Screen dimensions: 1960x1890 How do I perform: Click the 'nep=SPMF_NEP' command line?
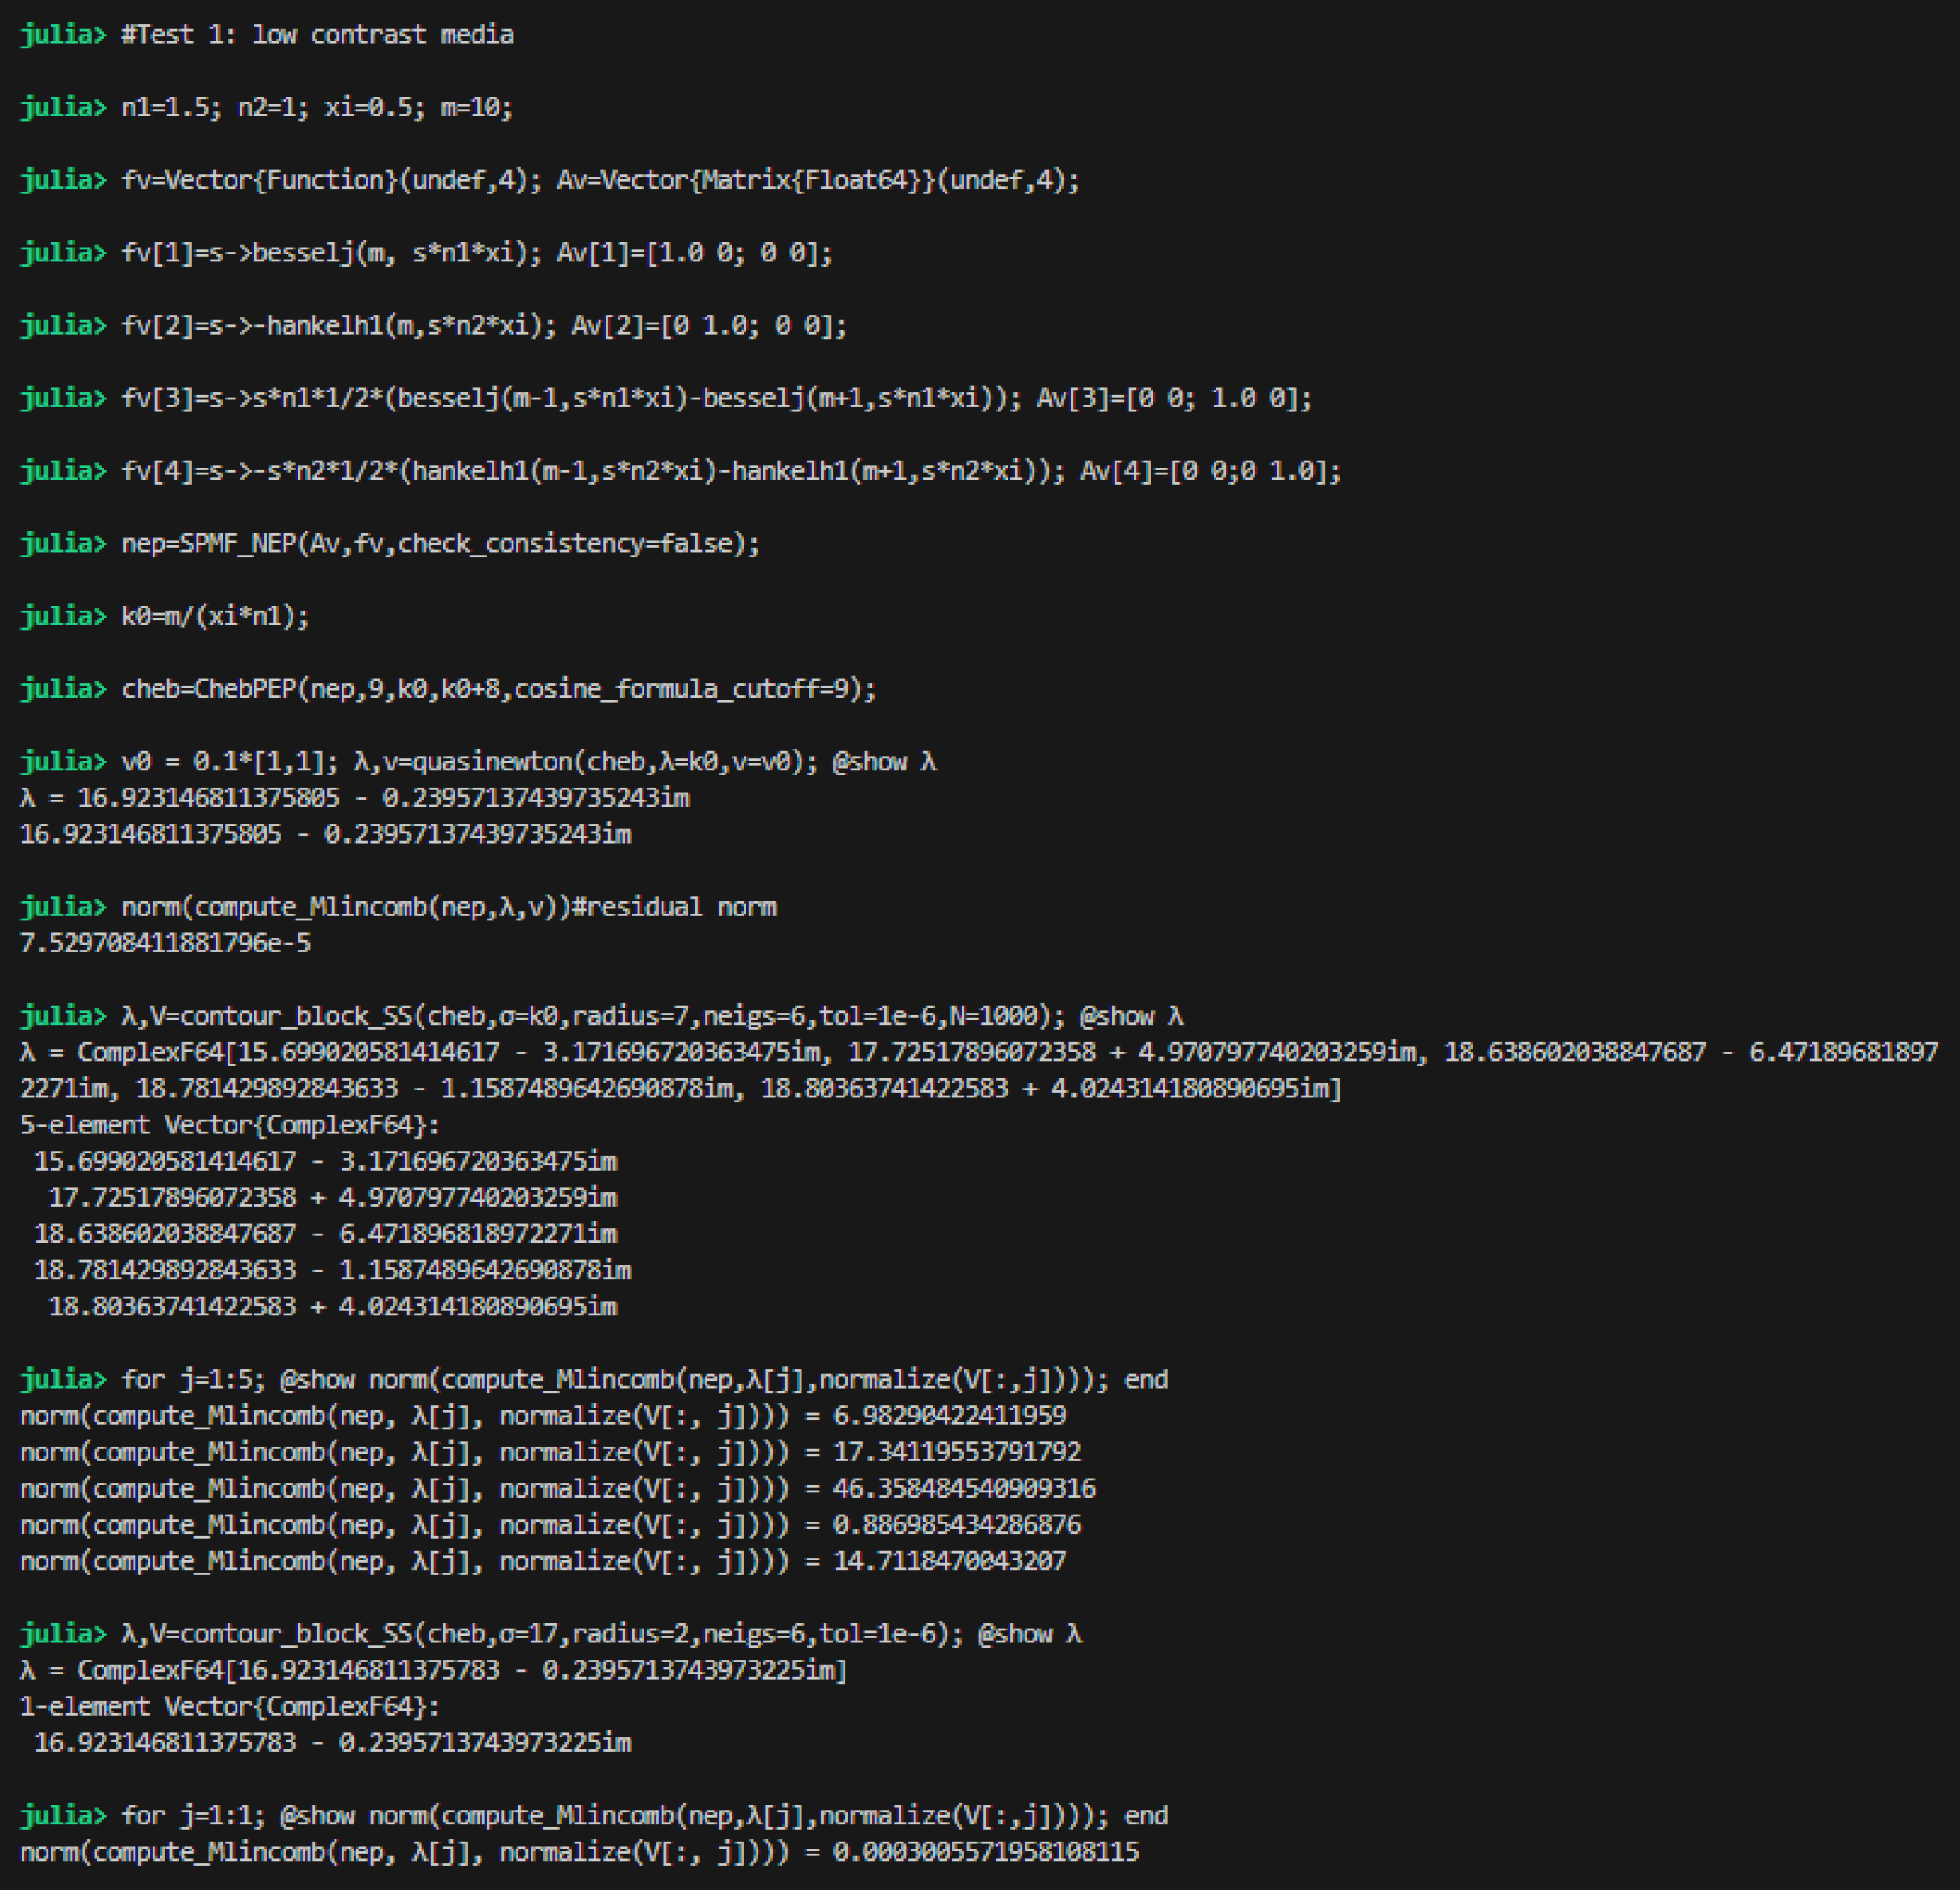[440, 544]
